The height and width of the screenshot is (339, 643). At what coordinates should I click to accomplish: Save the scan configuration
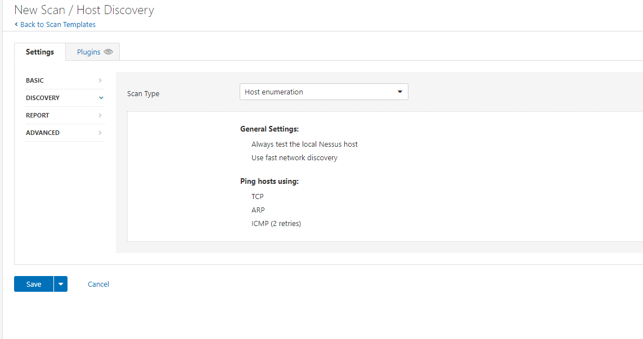(34, 284)
